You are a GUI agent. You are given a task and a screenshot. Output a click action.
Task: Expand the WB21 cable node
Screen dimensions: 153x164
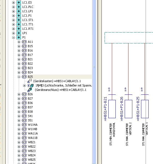19,142
